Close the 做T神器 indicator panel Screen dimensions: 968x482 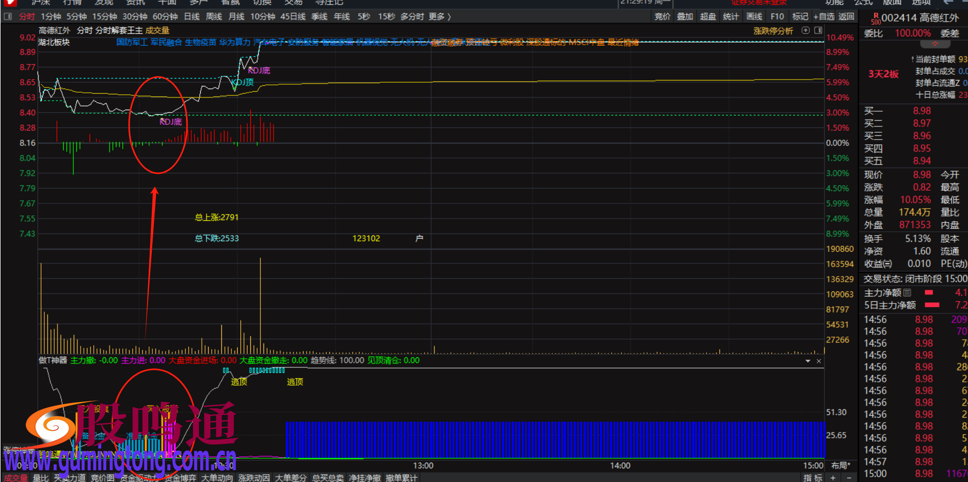click(819, 361)
